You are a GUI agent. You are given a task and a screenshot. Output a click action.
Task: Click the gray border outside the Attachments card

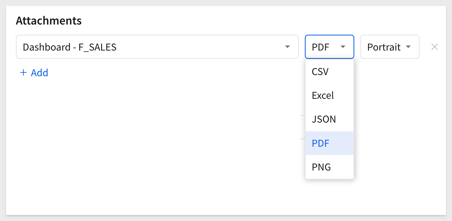coord(226,218)
